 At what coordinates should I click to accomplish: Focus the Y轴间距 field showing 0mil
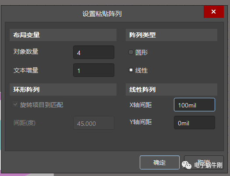click(x=195, y=122)
